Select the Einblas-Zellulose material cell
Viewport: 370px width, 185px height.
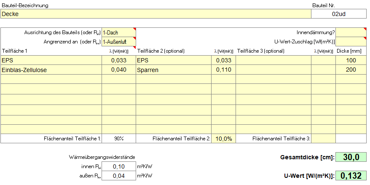(51, 70)
